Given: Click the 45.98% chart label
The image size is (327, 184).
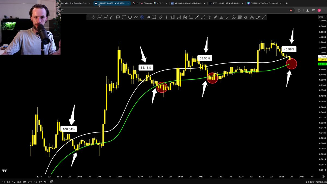Looking at the screenshot, I should [x=289, y=49].
